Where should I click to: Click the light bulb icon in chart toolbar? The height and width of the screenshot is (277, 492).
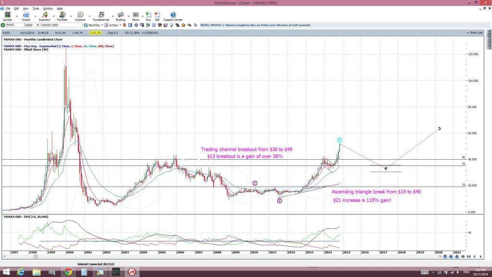pos(172,25)
